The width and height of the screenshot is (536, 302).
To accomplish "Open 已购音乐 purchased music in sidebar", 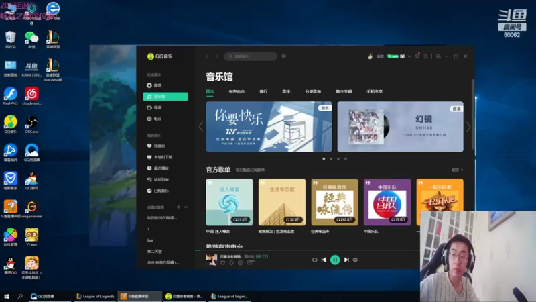I will click(x=158, y=191).
